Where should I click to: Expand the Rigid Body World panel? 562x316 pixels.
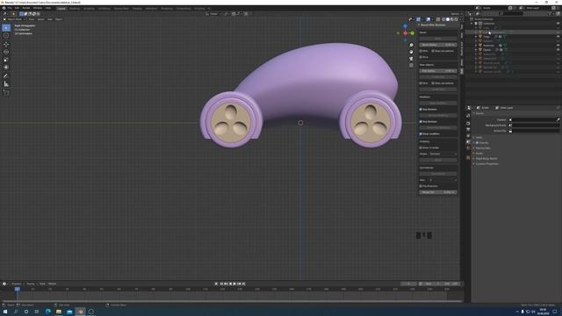474,158
